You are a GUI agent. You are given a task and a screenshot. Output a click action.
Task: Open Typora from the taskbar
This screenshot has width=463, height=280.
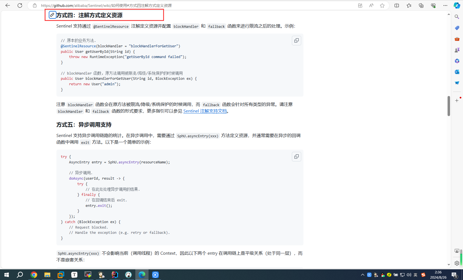click(x=74, y=274)
